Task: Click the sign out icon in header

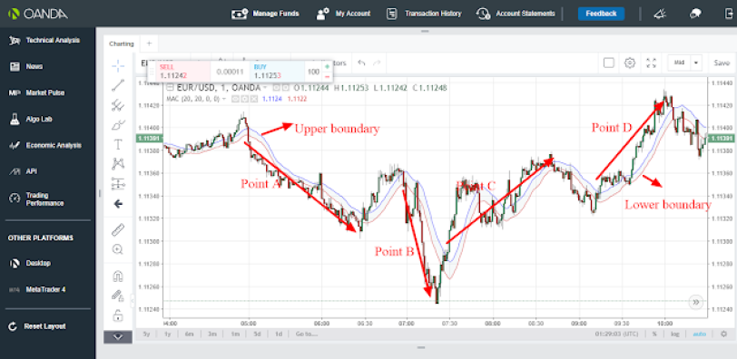Action: (730, 15)
